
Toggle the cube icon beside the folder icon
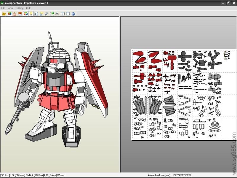pos(9,14)
